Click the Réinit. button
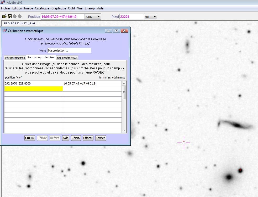This screenshot has height=197, width=258. point(76,138)
